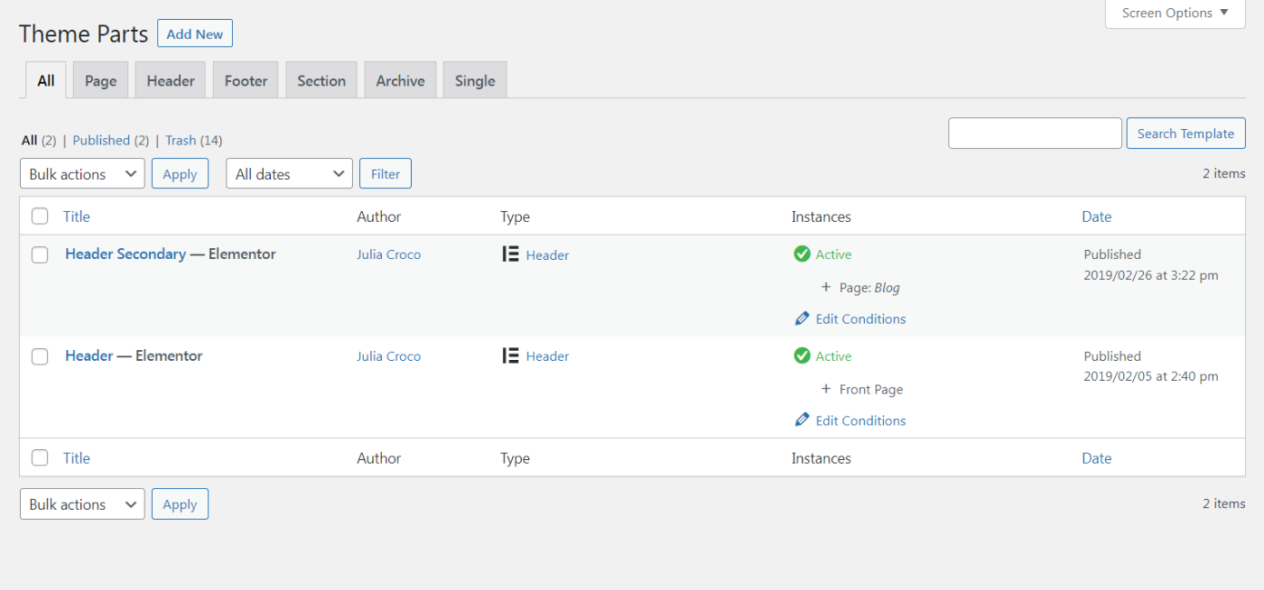Click Instances column header text
Image resolution: width=1264 pixels, height=590 pixels.
822,217
